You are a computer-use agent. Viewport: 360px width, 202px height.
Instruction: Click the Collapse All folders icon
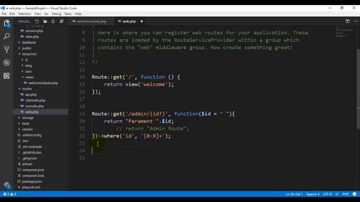pyautogui.click(x=61, y=21)
